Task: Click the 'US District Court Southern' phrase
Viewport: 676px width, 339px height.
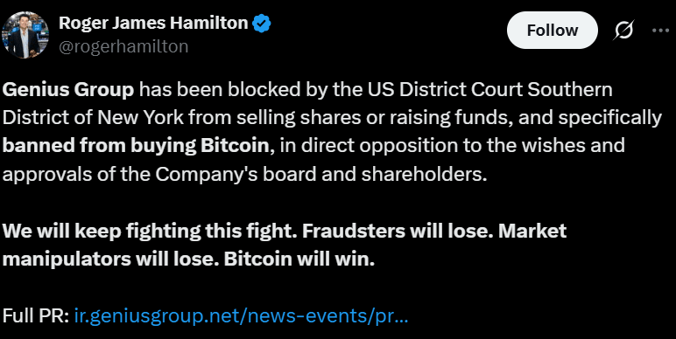Action: click(x=489, y=90)
